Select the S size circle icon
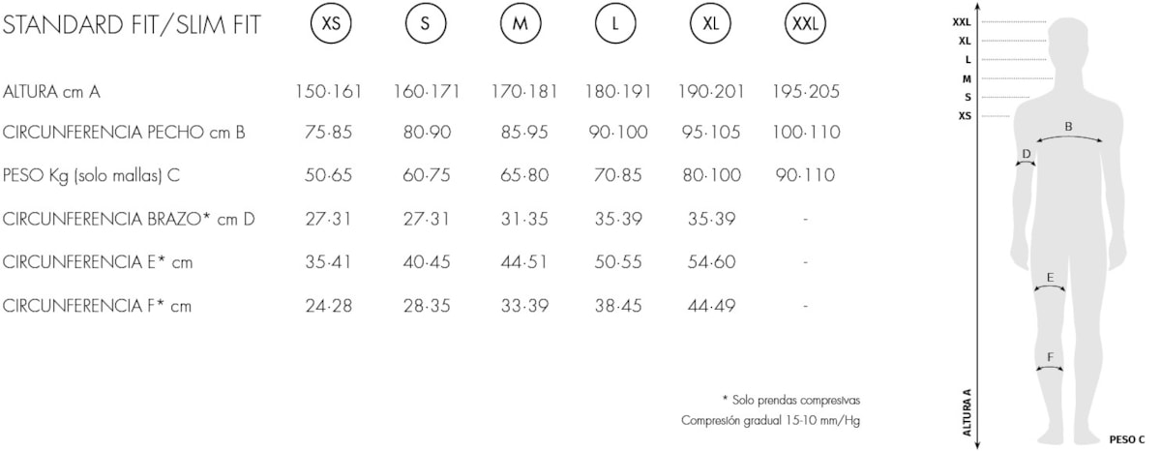 point(426,26)
